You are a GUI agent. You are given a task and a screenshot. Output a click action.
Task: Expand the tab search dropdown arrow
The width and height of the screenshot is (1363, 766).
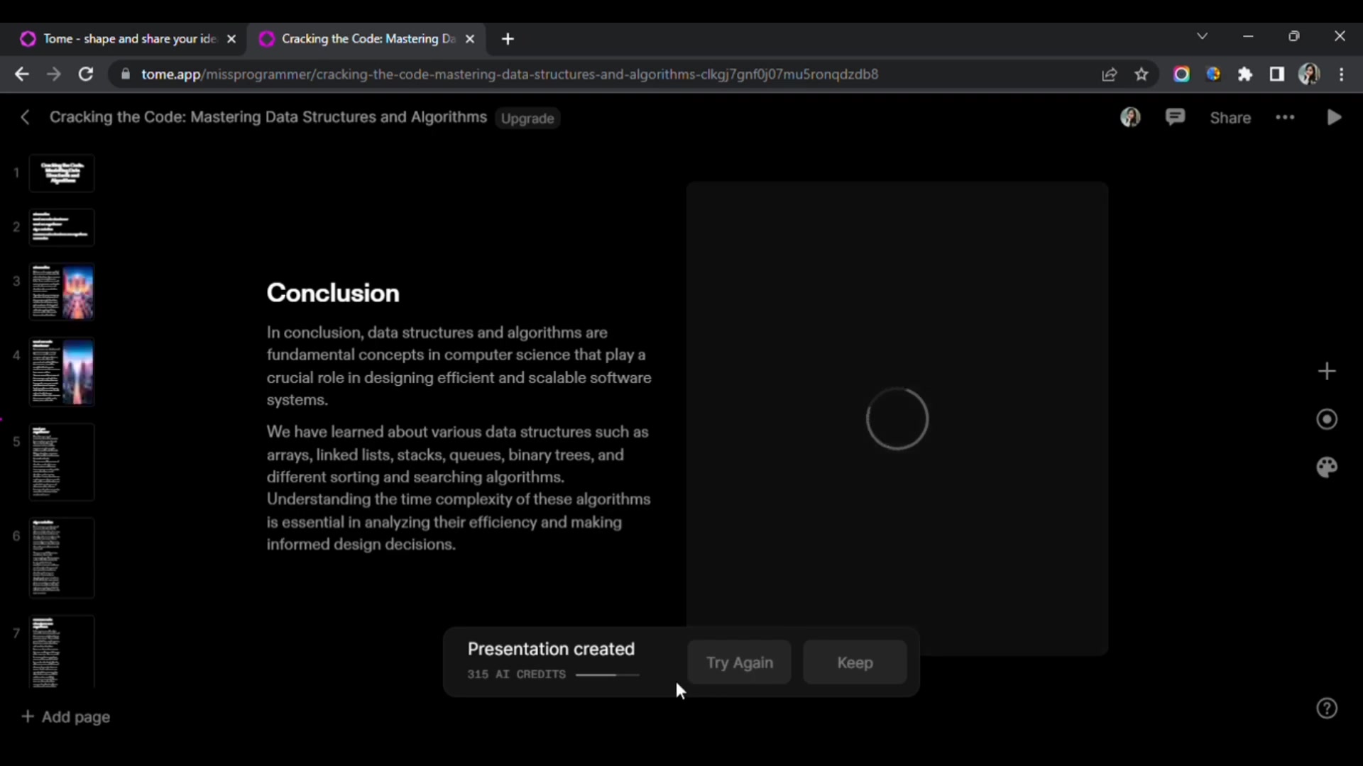coord(1202,36)
